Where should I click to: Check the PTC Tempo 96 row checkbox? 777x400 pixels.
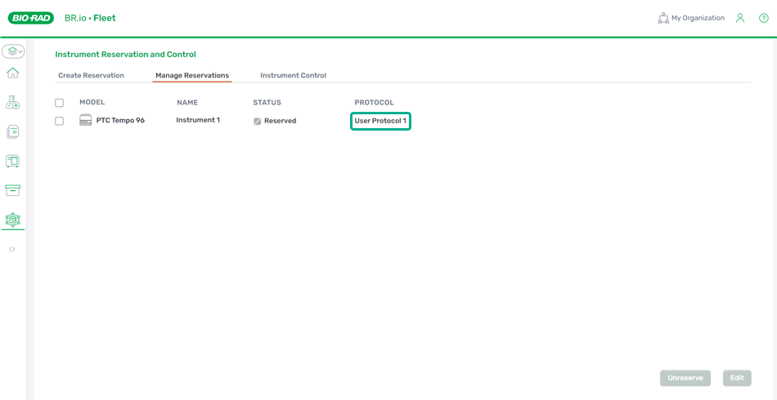point(59,121)
